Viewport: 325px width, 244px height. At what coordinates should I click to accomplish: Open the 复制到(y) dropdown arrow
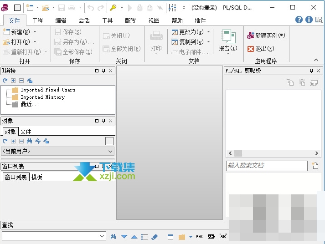[208, 41]
